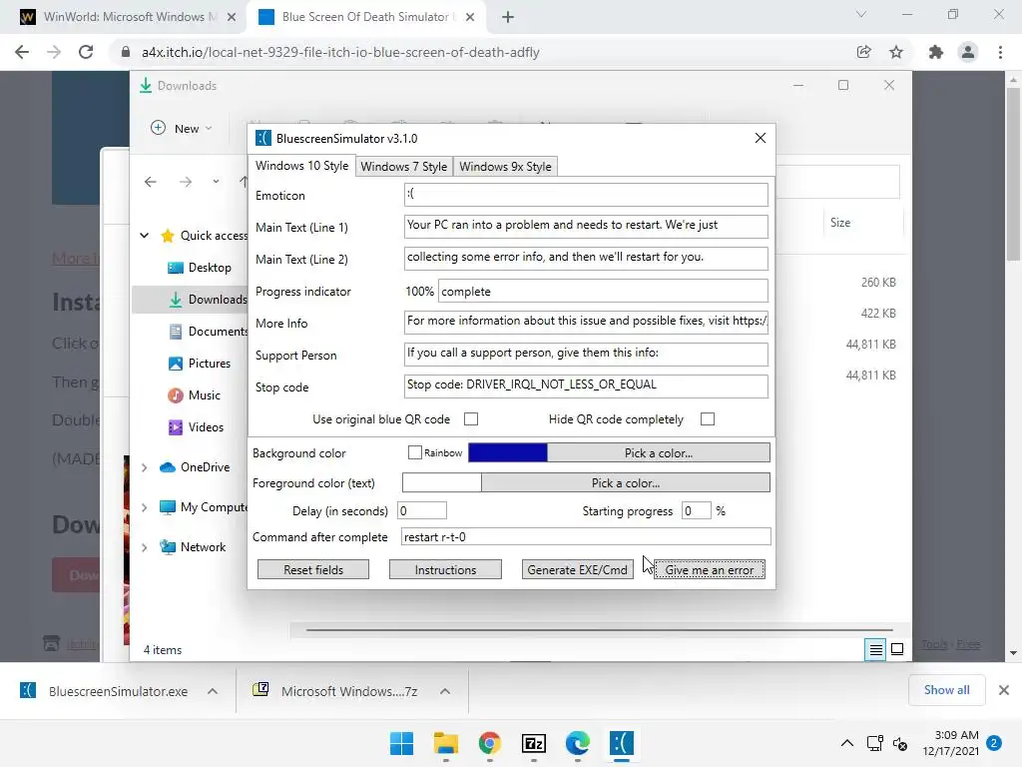This screenshot has width=1022, height=767.
Task: Edit the Emoticon text field
Action: click(x=586, y=195)
